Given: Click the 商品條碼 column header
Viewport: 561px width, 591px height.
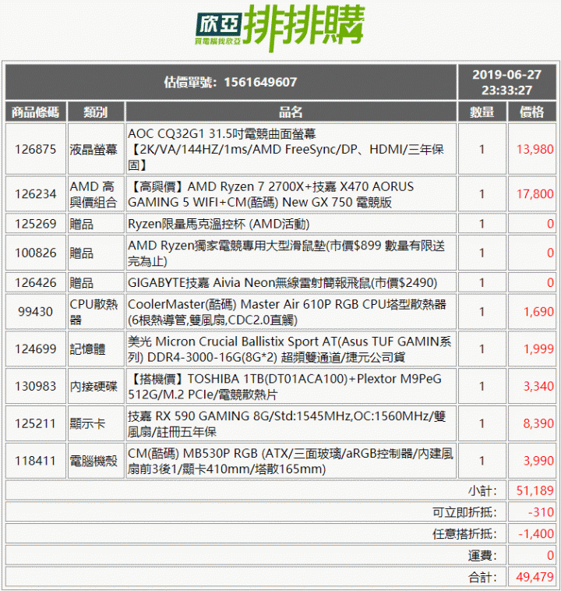Looking at the screenshot, I should [x=35, y=112].
